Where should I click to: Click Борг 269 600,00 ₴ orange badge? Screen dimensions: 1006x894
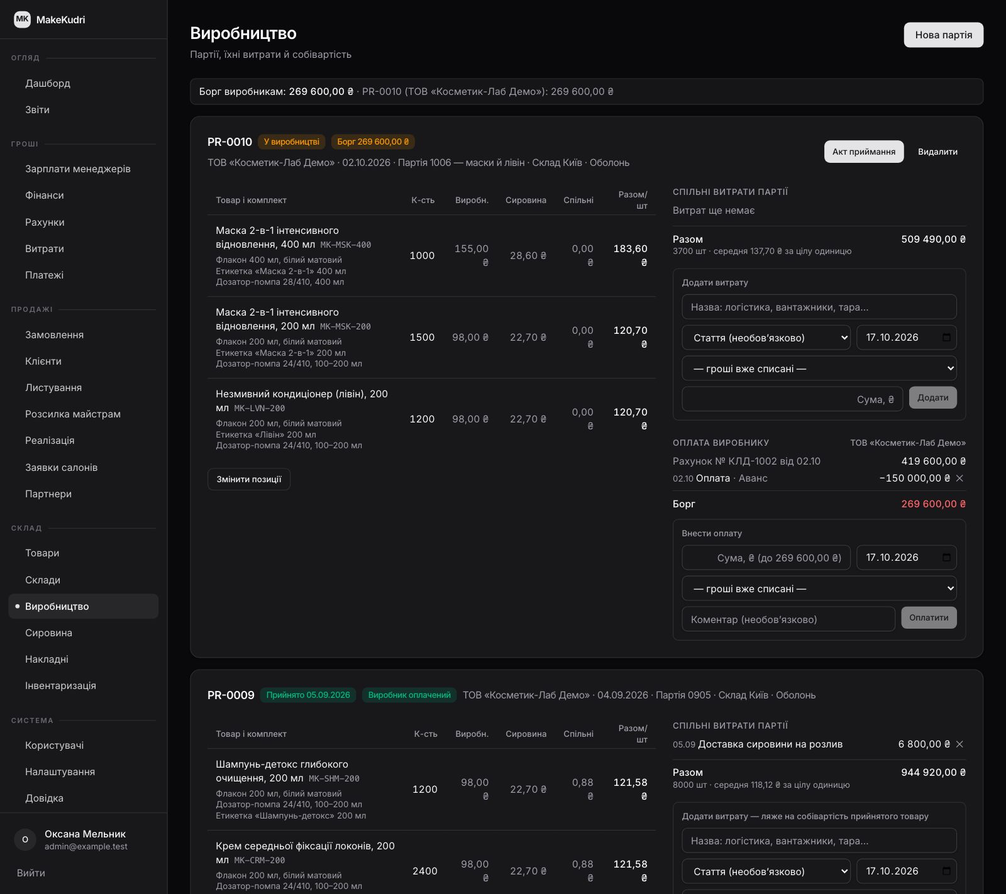coord(373,142)
